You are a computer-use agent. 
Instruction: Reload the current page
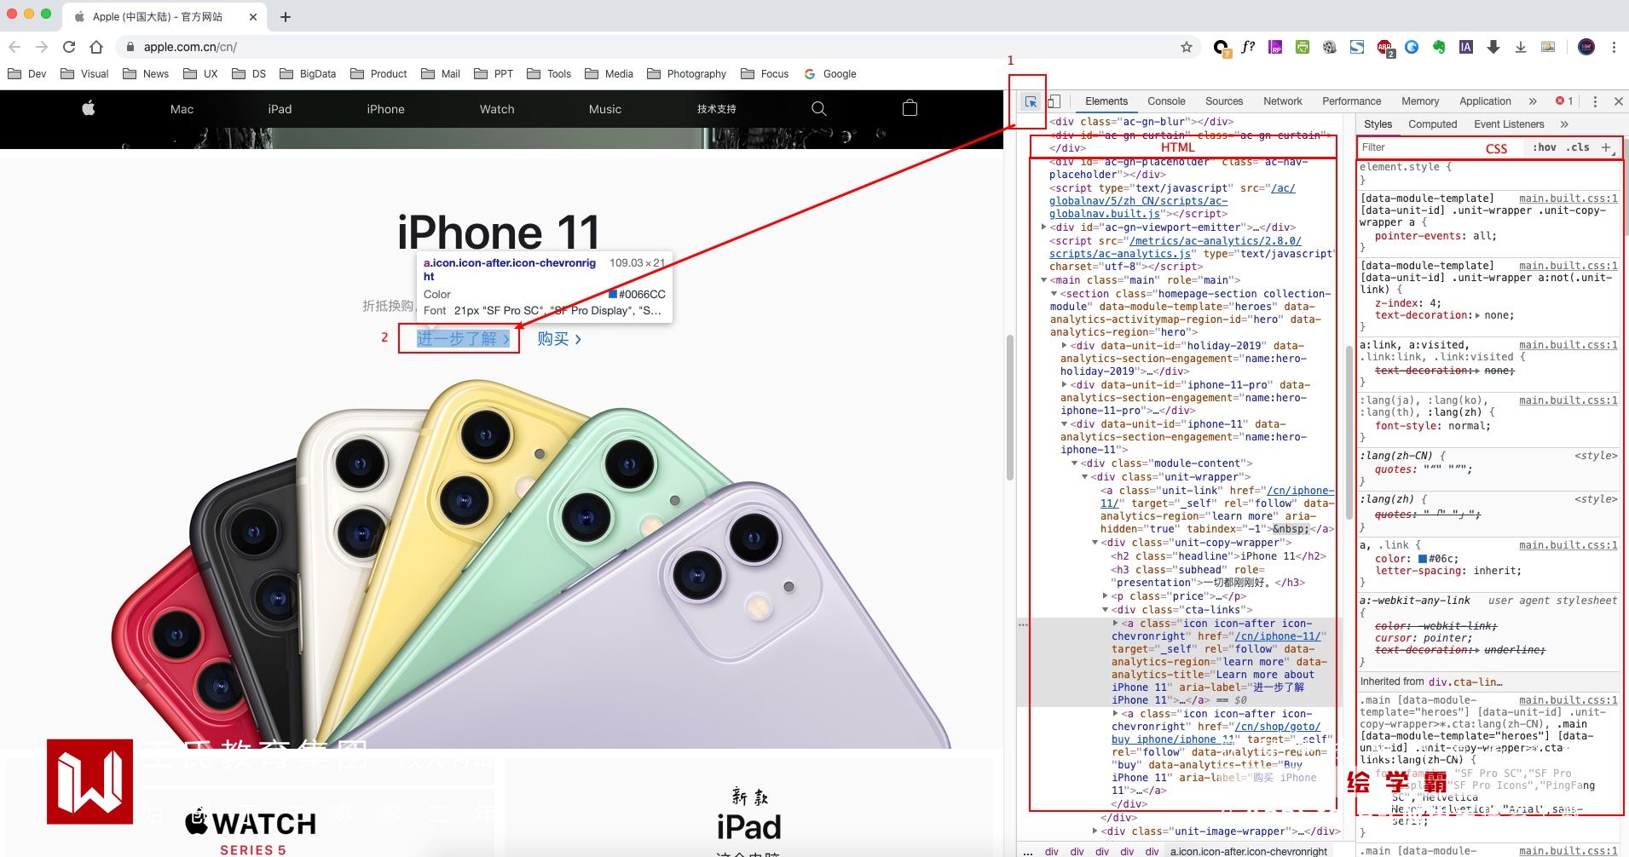tap(69, 47)
